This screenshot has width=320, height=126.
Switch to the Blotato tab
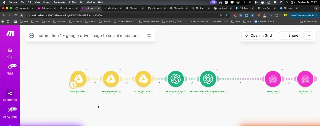[135, 8]
